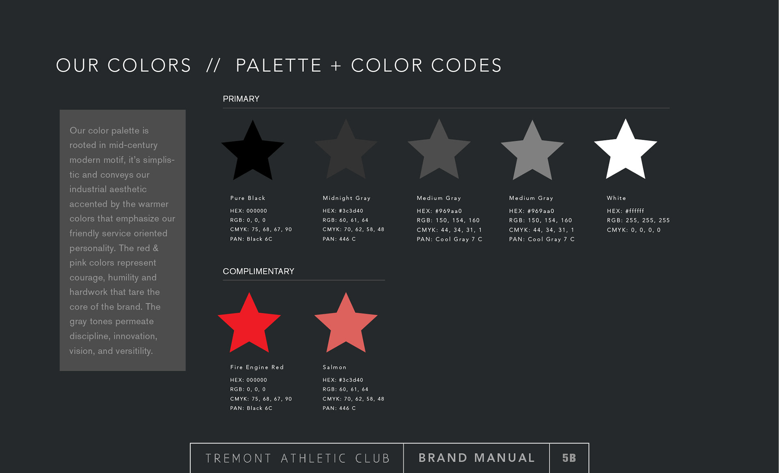Select the White HEX #ffffff code
The height and width of the screenshot is (473, 779).
tap(625, 211)
